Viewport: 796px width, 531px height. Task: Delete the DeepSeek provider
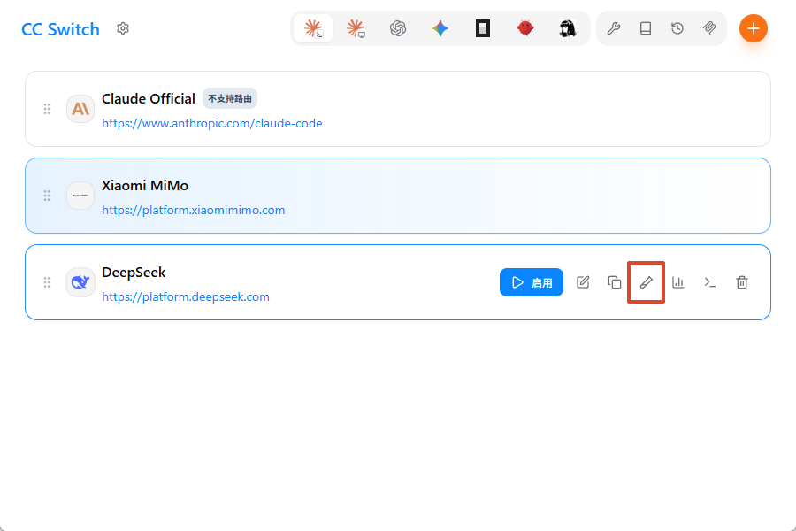[x=742, y=282]
